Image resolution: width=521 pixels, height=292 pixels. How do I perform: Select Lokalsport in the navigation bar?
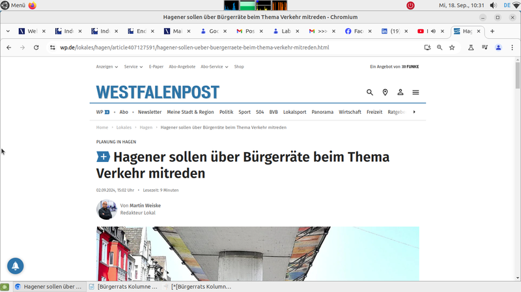pyautogui.click(x=294, y=112)
